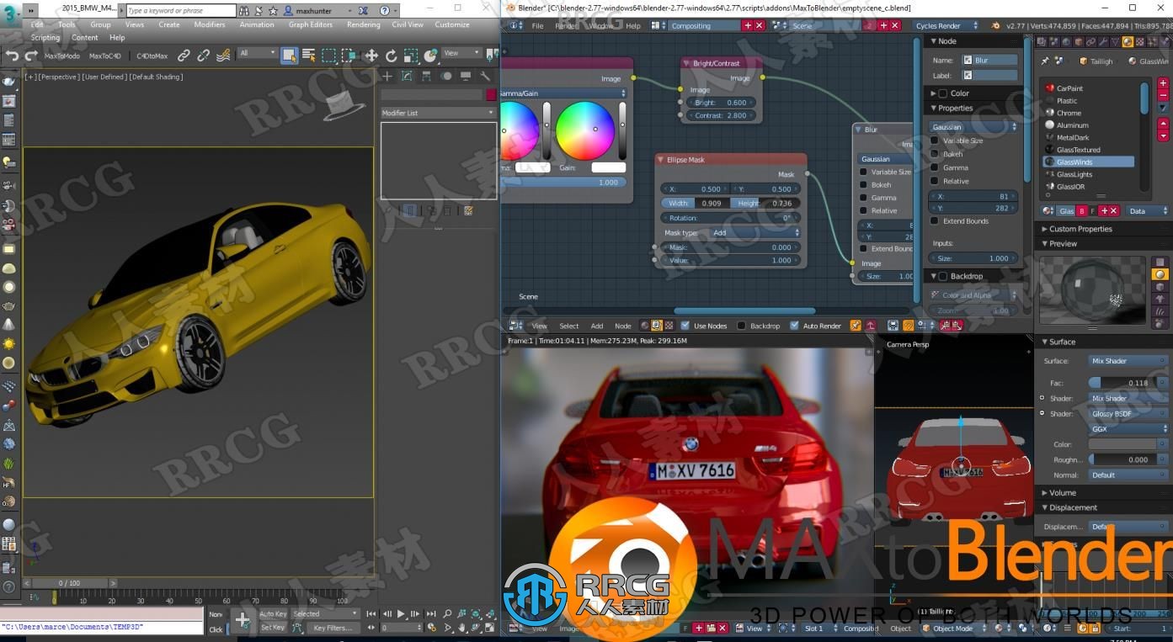Screen dimensions: 1173x642
Task: Toggle the Color checkbox in Node panel
Action: coord(943,93)
